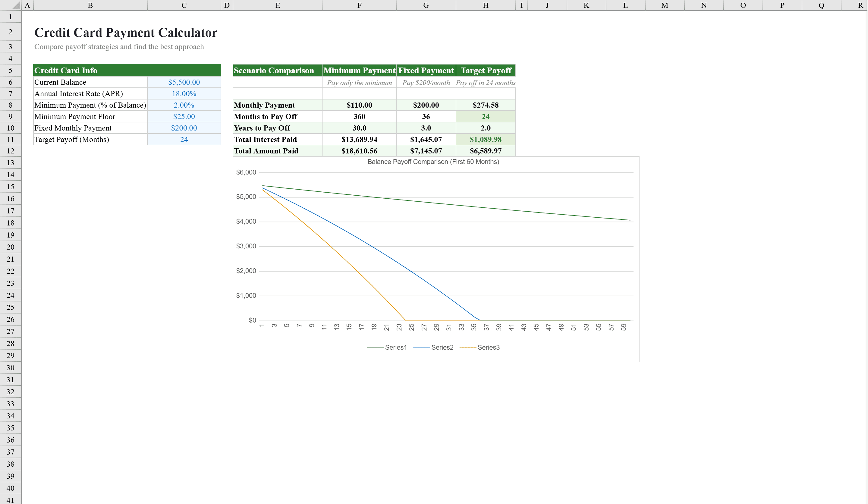Select the Minimum Payment Floor cell $25.00
The width and height of the screenshot is (868, 504).
(x=184, y=116)
